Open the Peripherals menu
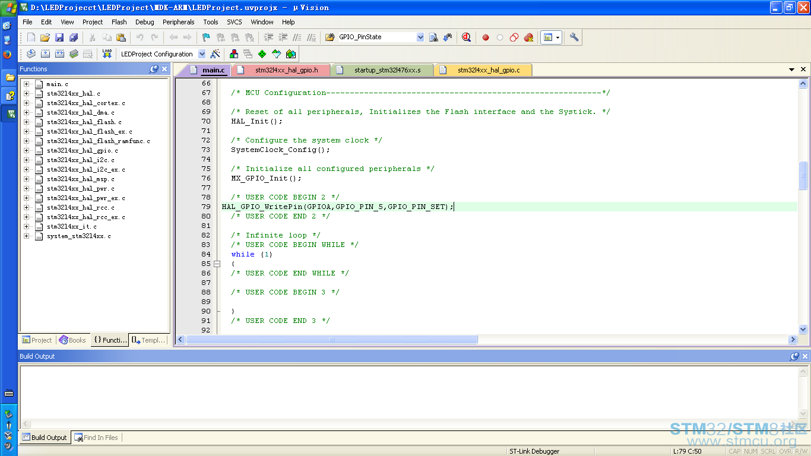Image resolution: width=811 pixels, height=456 pixels. coord(179,22)
